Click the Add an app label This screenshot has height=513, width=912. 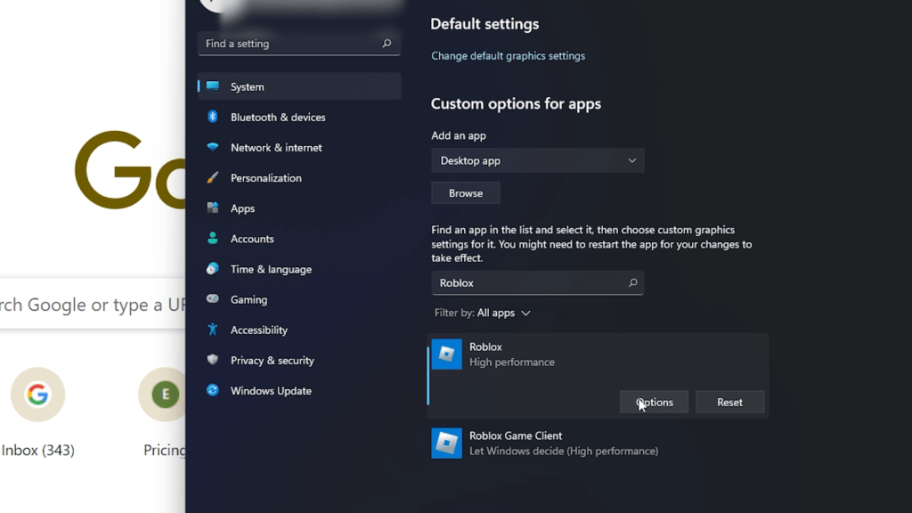pyautogui.click(x=459, y=135)
